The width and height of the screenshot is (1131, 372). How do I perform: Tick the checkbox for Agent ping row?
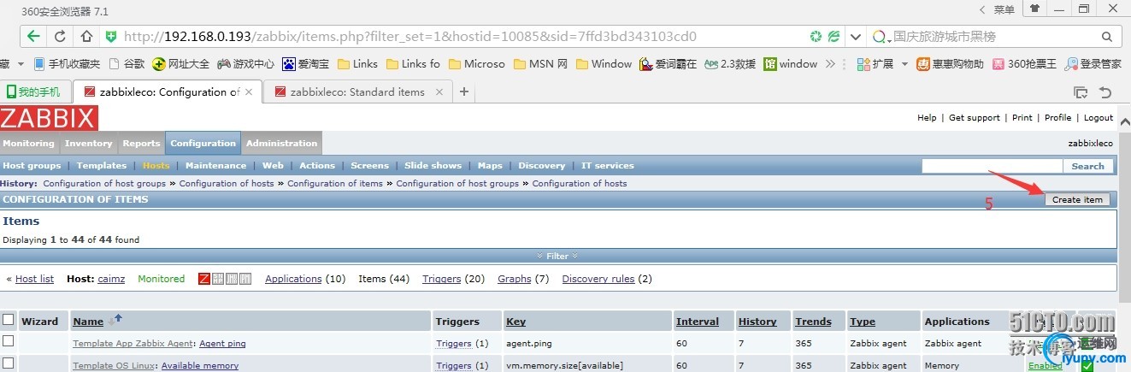(9, 341)
